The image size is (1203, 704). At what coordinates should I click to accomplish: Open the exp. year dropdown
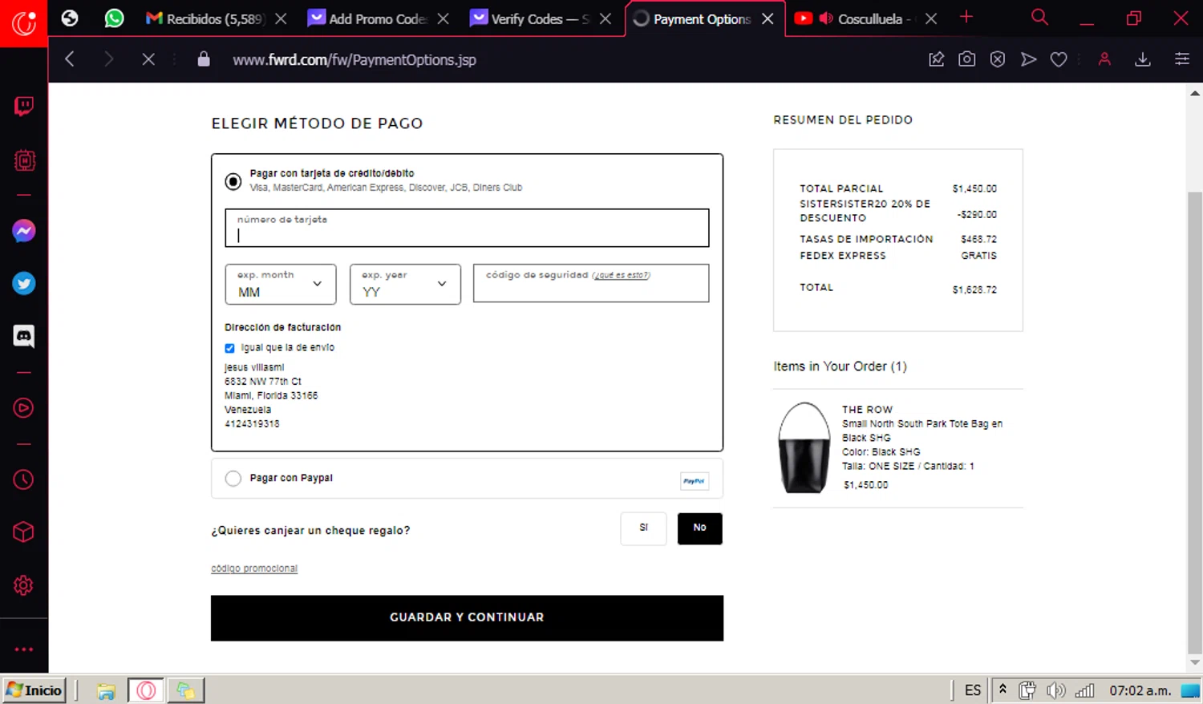coord(405,284)
